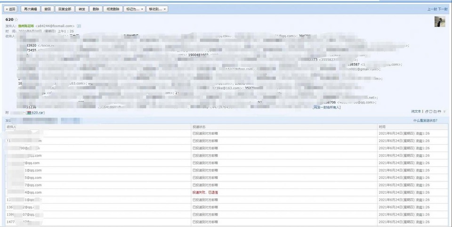Image resolution: width=452 pixels, height=227 pixels.
Task: Click the 620.rar attachment icon
Action: pyautogui.click(x=29, y=113)
